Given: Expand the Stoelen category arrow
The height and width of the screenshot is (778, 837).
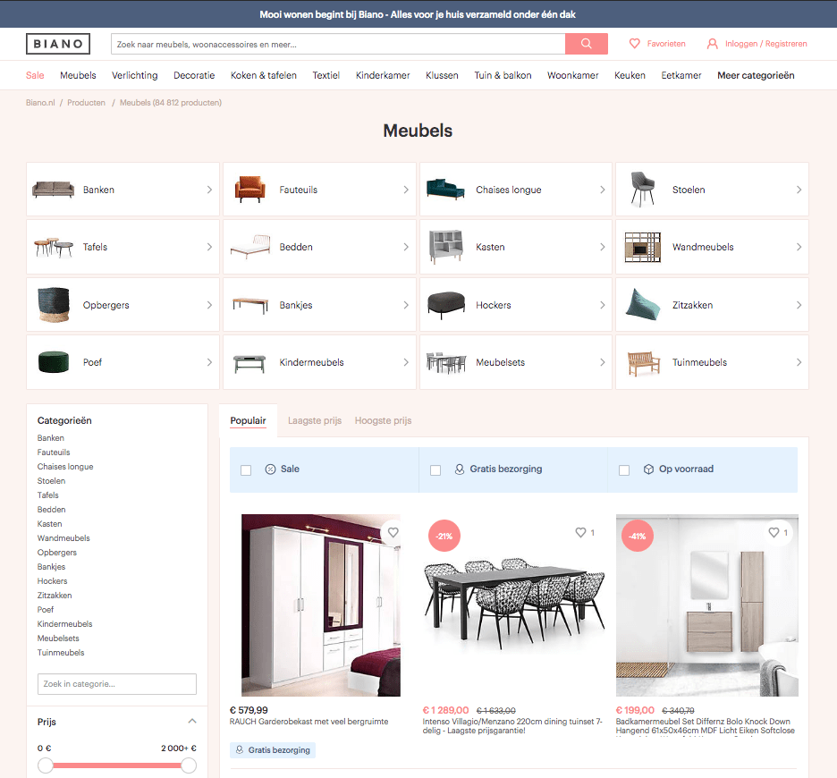Looking at the screenshot, I should (x=799, y=190).
